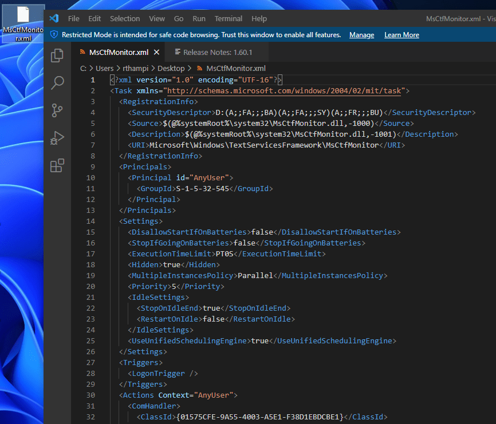Click the XML file icon in breadcrumb
Screen dimensions: 496x424
pyautogui.click(x=199, y=68)
